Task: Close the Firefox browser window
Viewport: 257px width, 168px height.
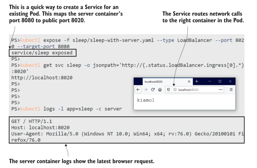Action: [230, 81]
